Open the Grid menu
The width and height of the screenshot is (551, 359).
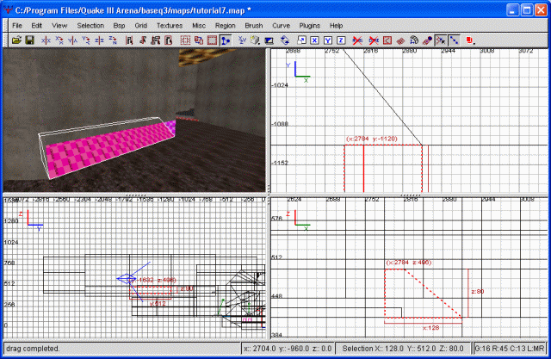coord(140,26)
